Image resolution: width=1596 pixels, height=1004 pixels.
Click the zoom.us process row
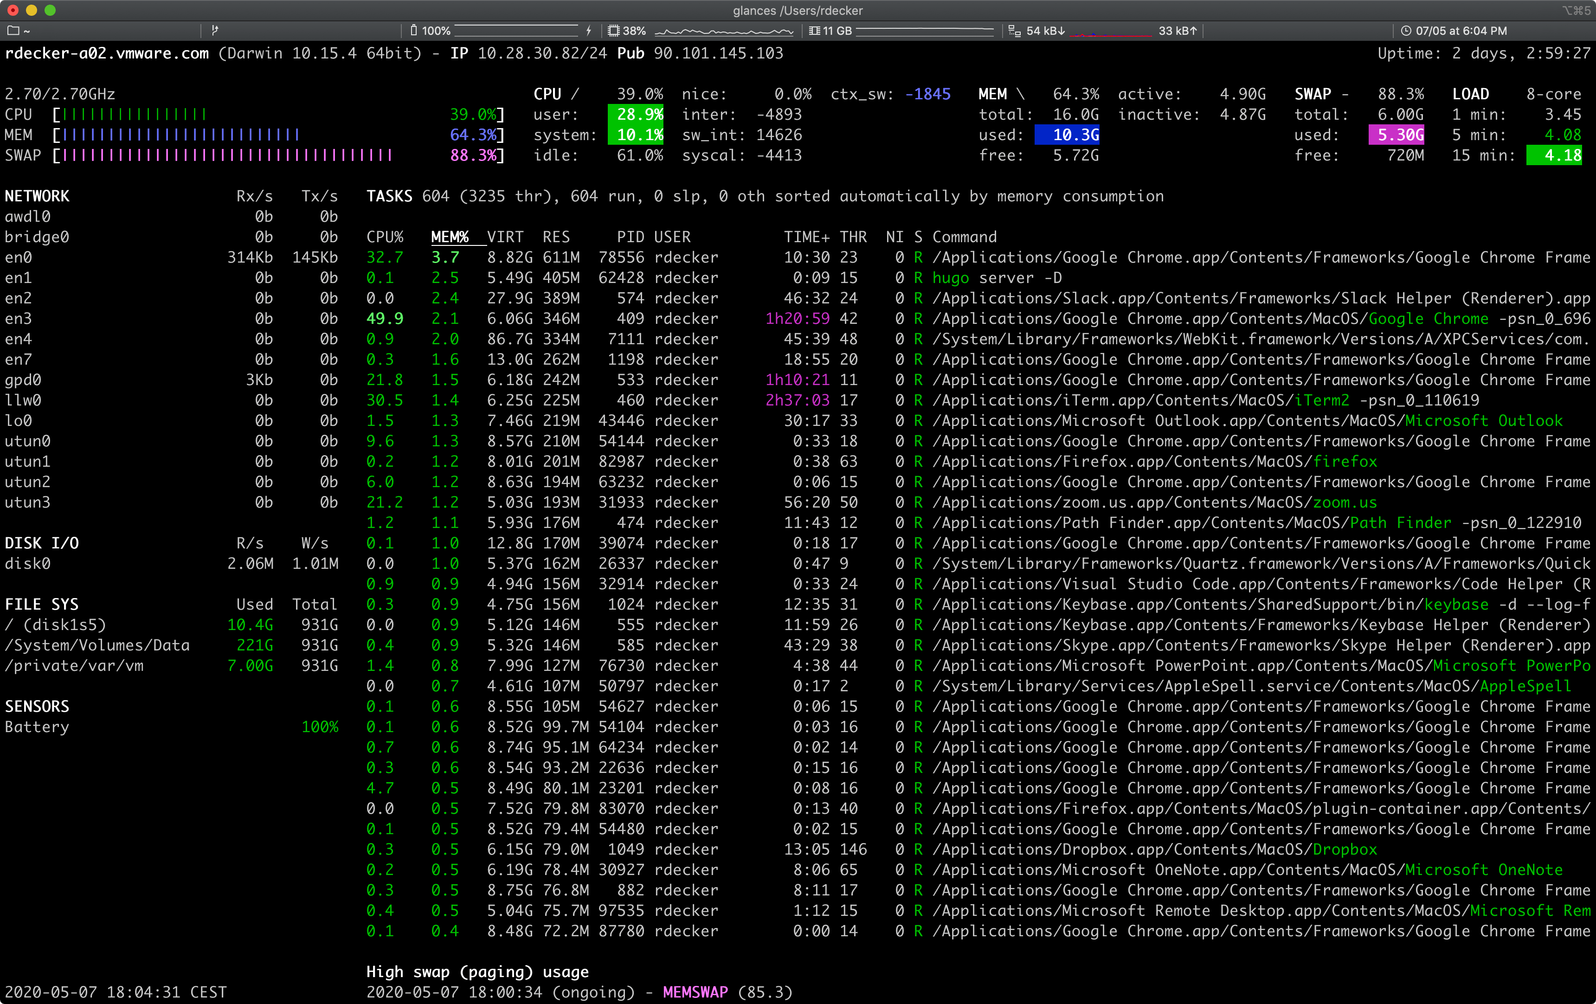[979, 503]
